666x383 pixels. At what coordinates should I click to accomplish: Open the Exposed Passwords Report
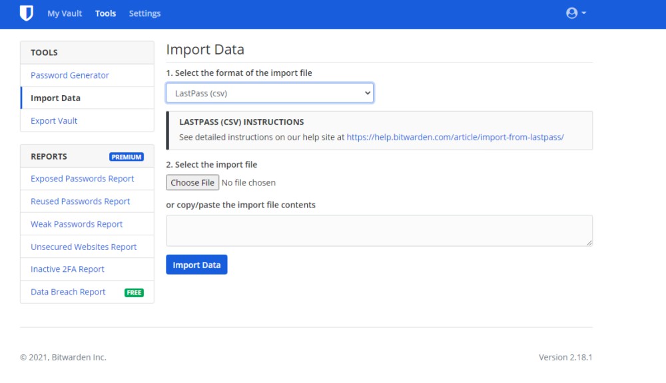click(x=83, y=179)
